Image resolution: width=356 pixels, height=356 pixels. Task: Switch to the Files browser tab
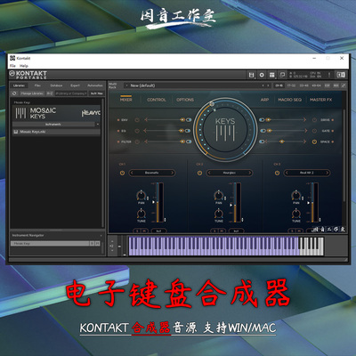click(x=37, y=85)
